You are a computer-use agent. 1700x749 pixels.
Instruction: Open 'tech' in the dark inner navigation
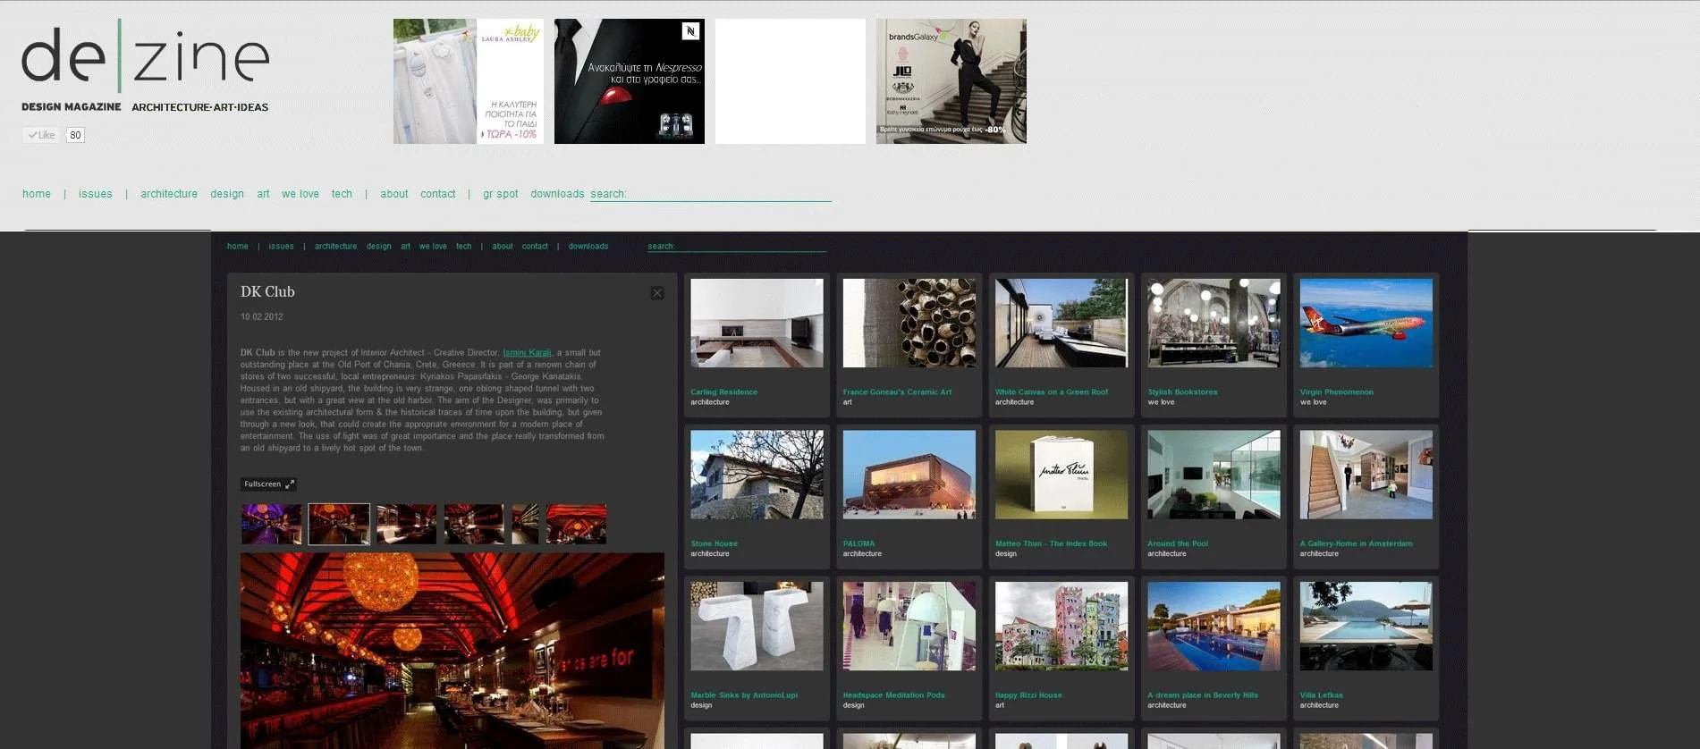click(463, 247)
